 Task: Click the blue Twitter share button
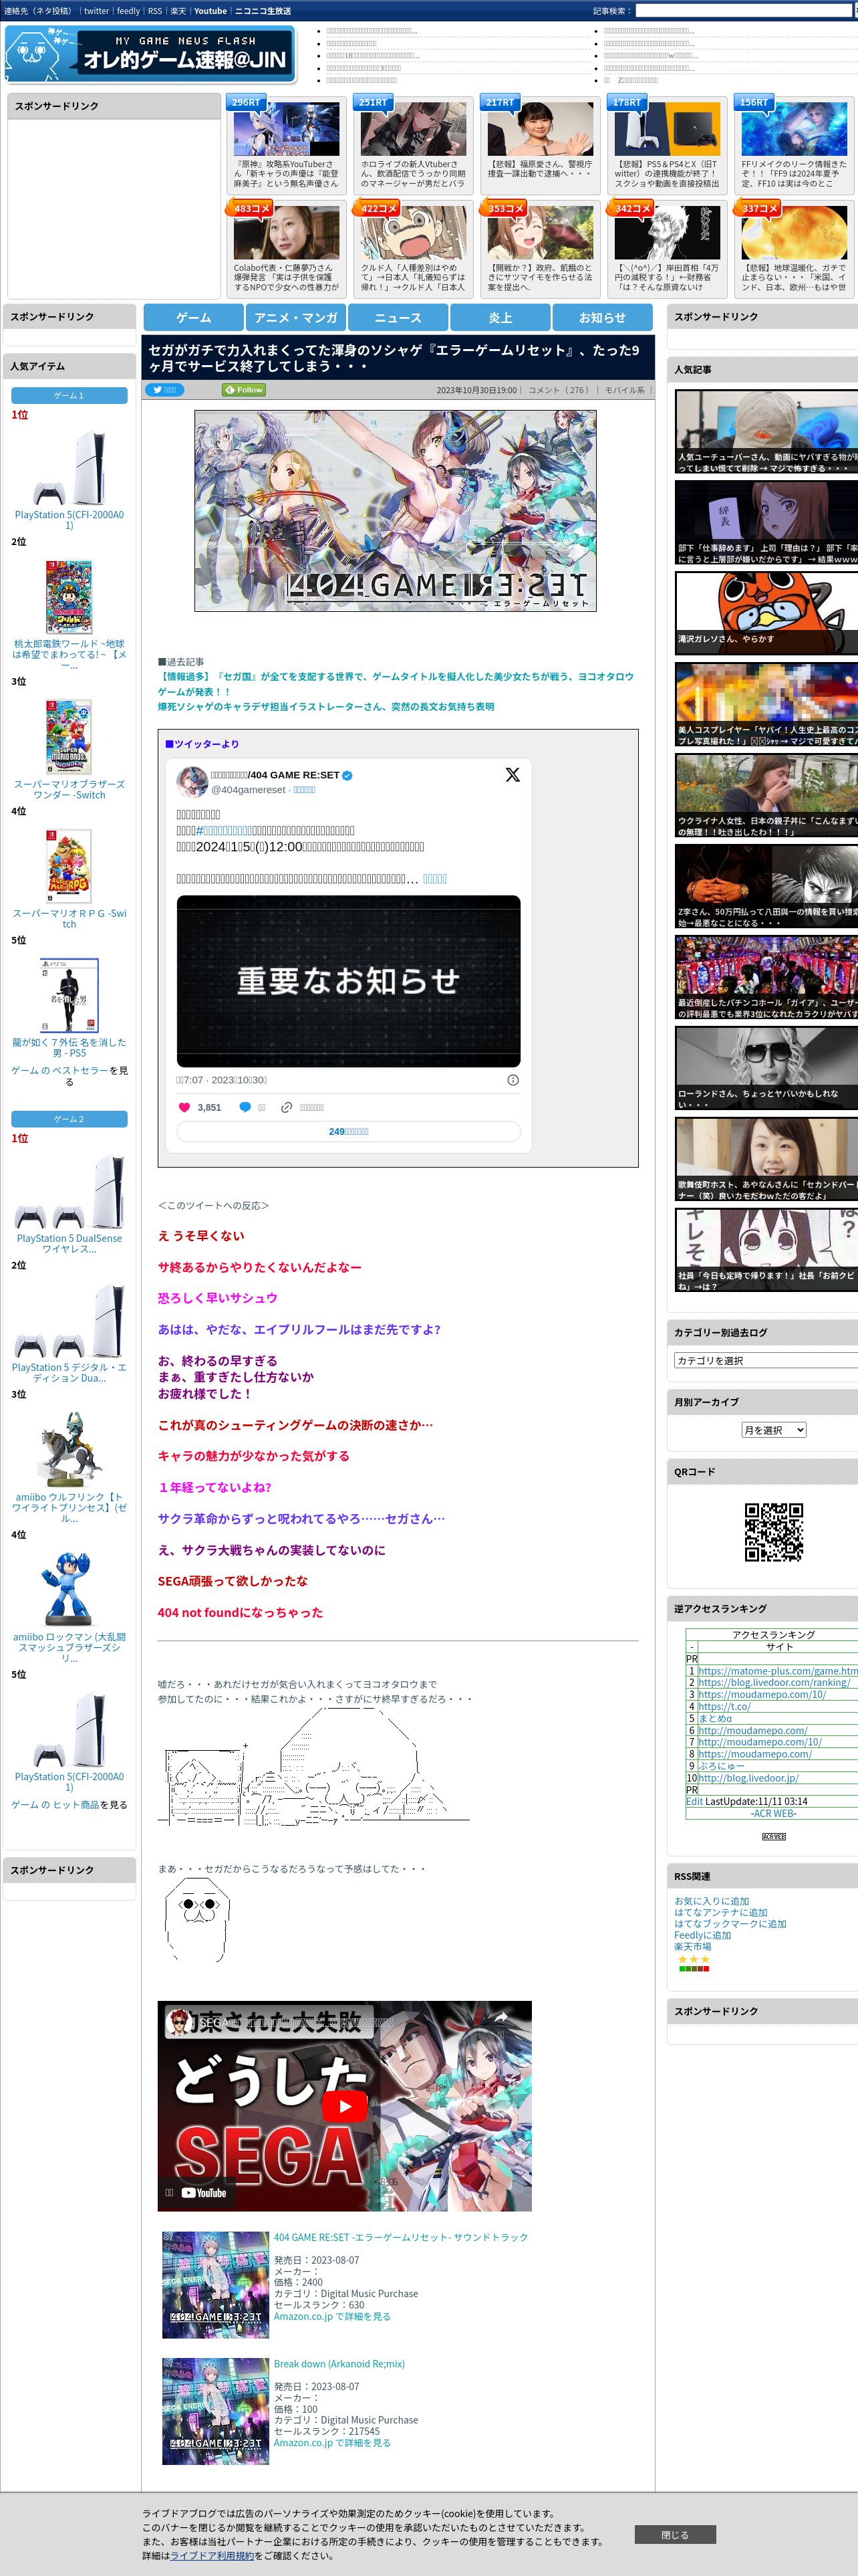[x=165, y=390]
